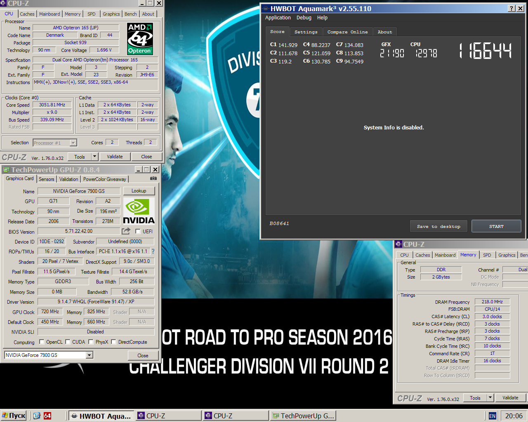Click the 20:06 clock in system tray
The height and width of the screenshot is (422, 528).
click(x=514, y=416)
